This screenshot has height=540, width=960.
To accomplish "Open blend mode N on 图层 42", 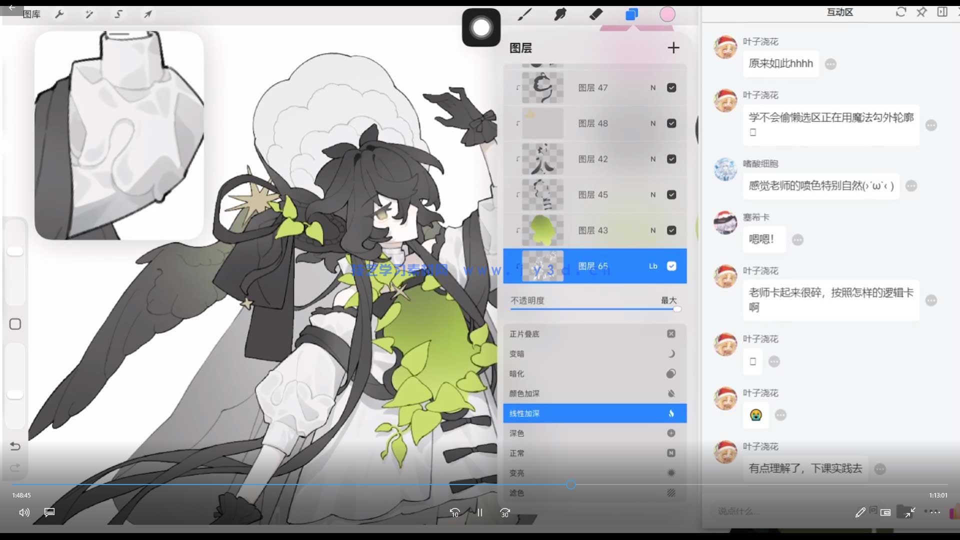I will [653, 159].
